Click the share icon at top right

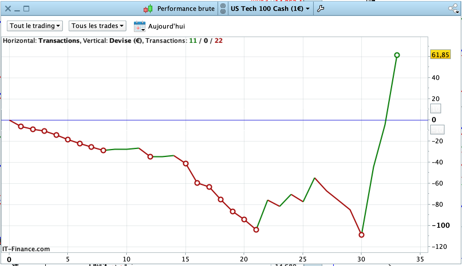point(453,9)
